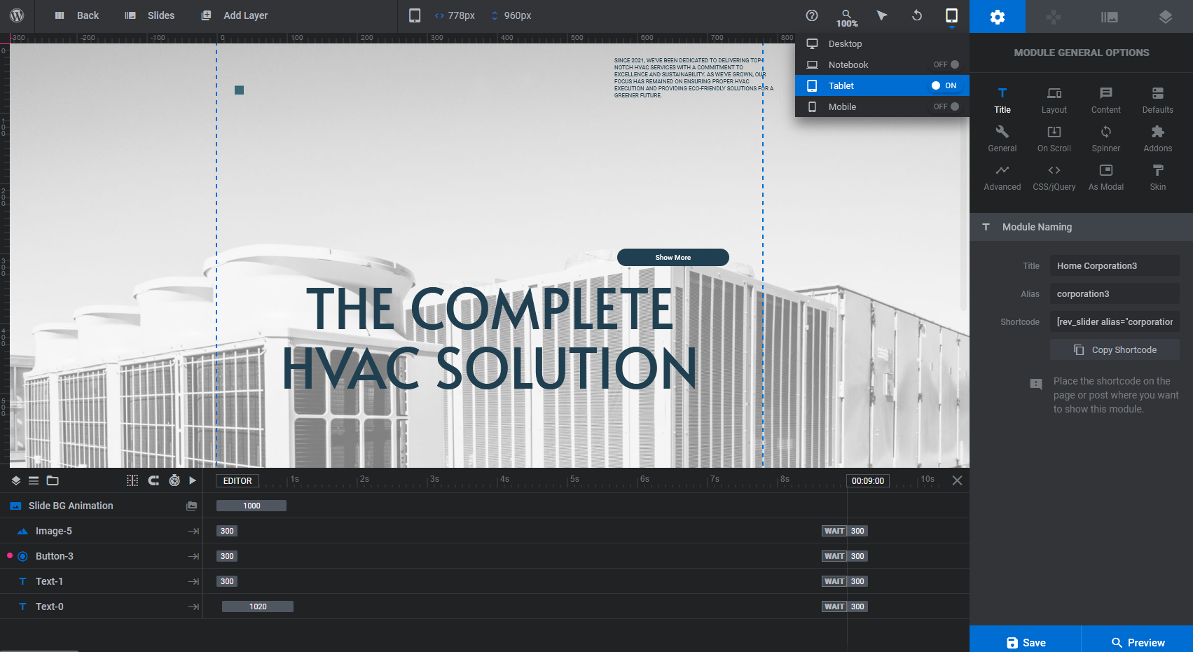Open the module settings gear tab
Viewport: 1193px width, 652px height.
998,17
